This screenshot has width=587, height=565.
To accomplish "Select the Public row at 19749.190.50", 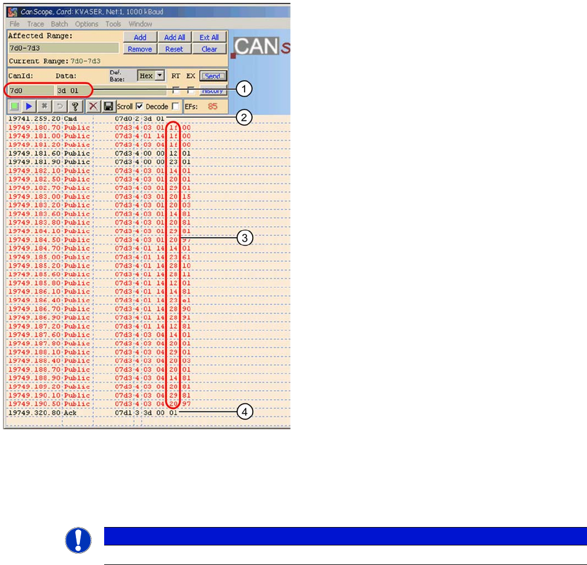I will 148,404.
